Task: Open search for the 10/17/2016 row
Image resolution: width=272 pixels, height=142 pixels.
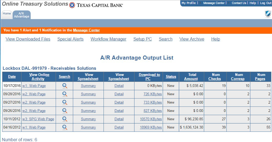Action: [64, 86]
